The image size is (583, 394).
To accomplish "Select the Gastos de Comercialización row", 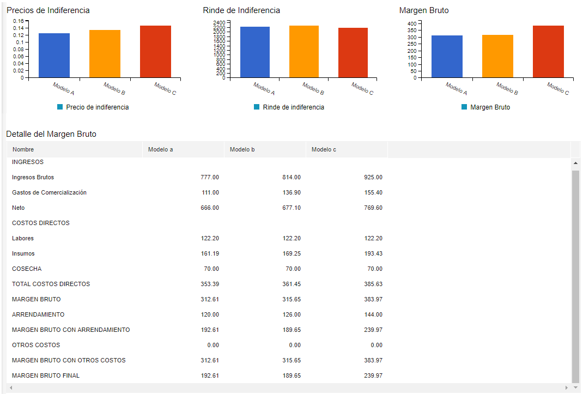I will pyautogui.click(x=49, y=192).
